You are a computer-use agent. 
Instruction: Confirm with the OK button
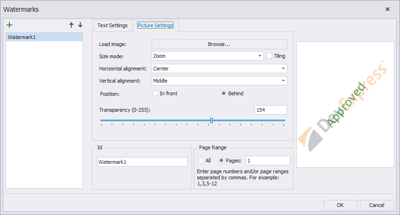(340, 205)
